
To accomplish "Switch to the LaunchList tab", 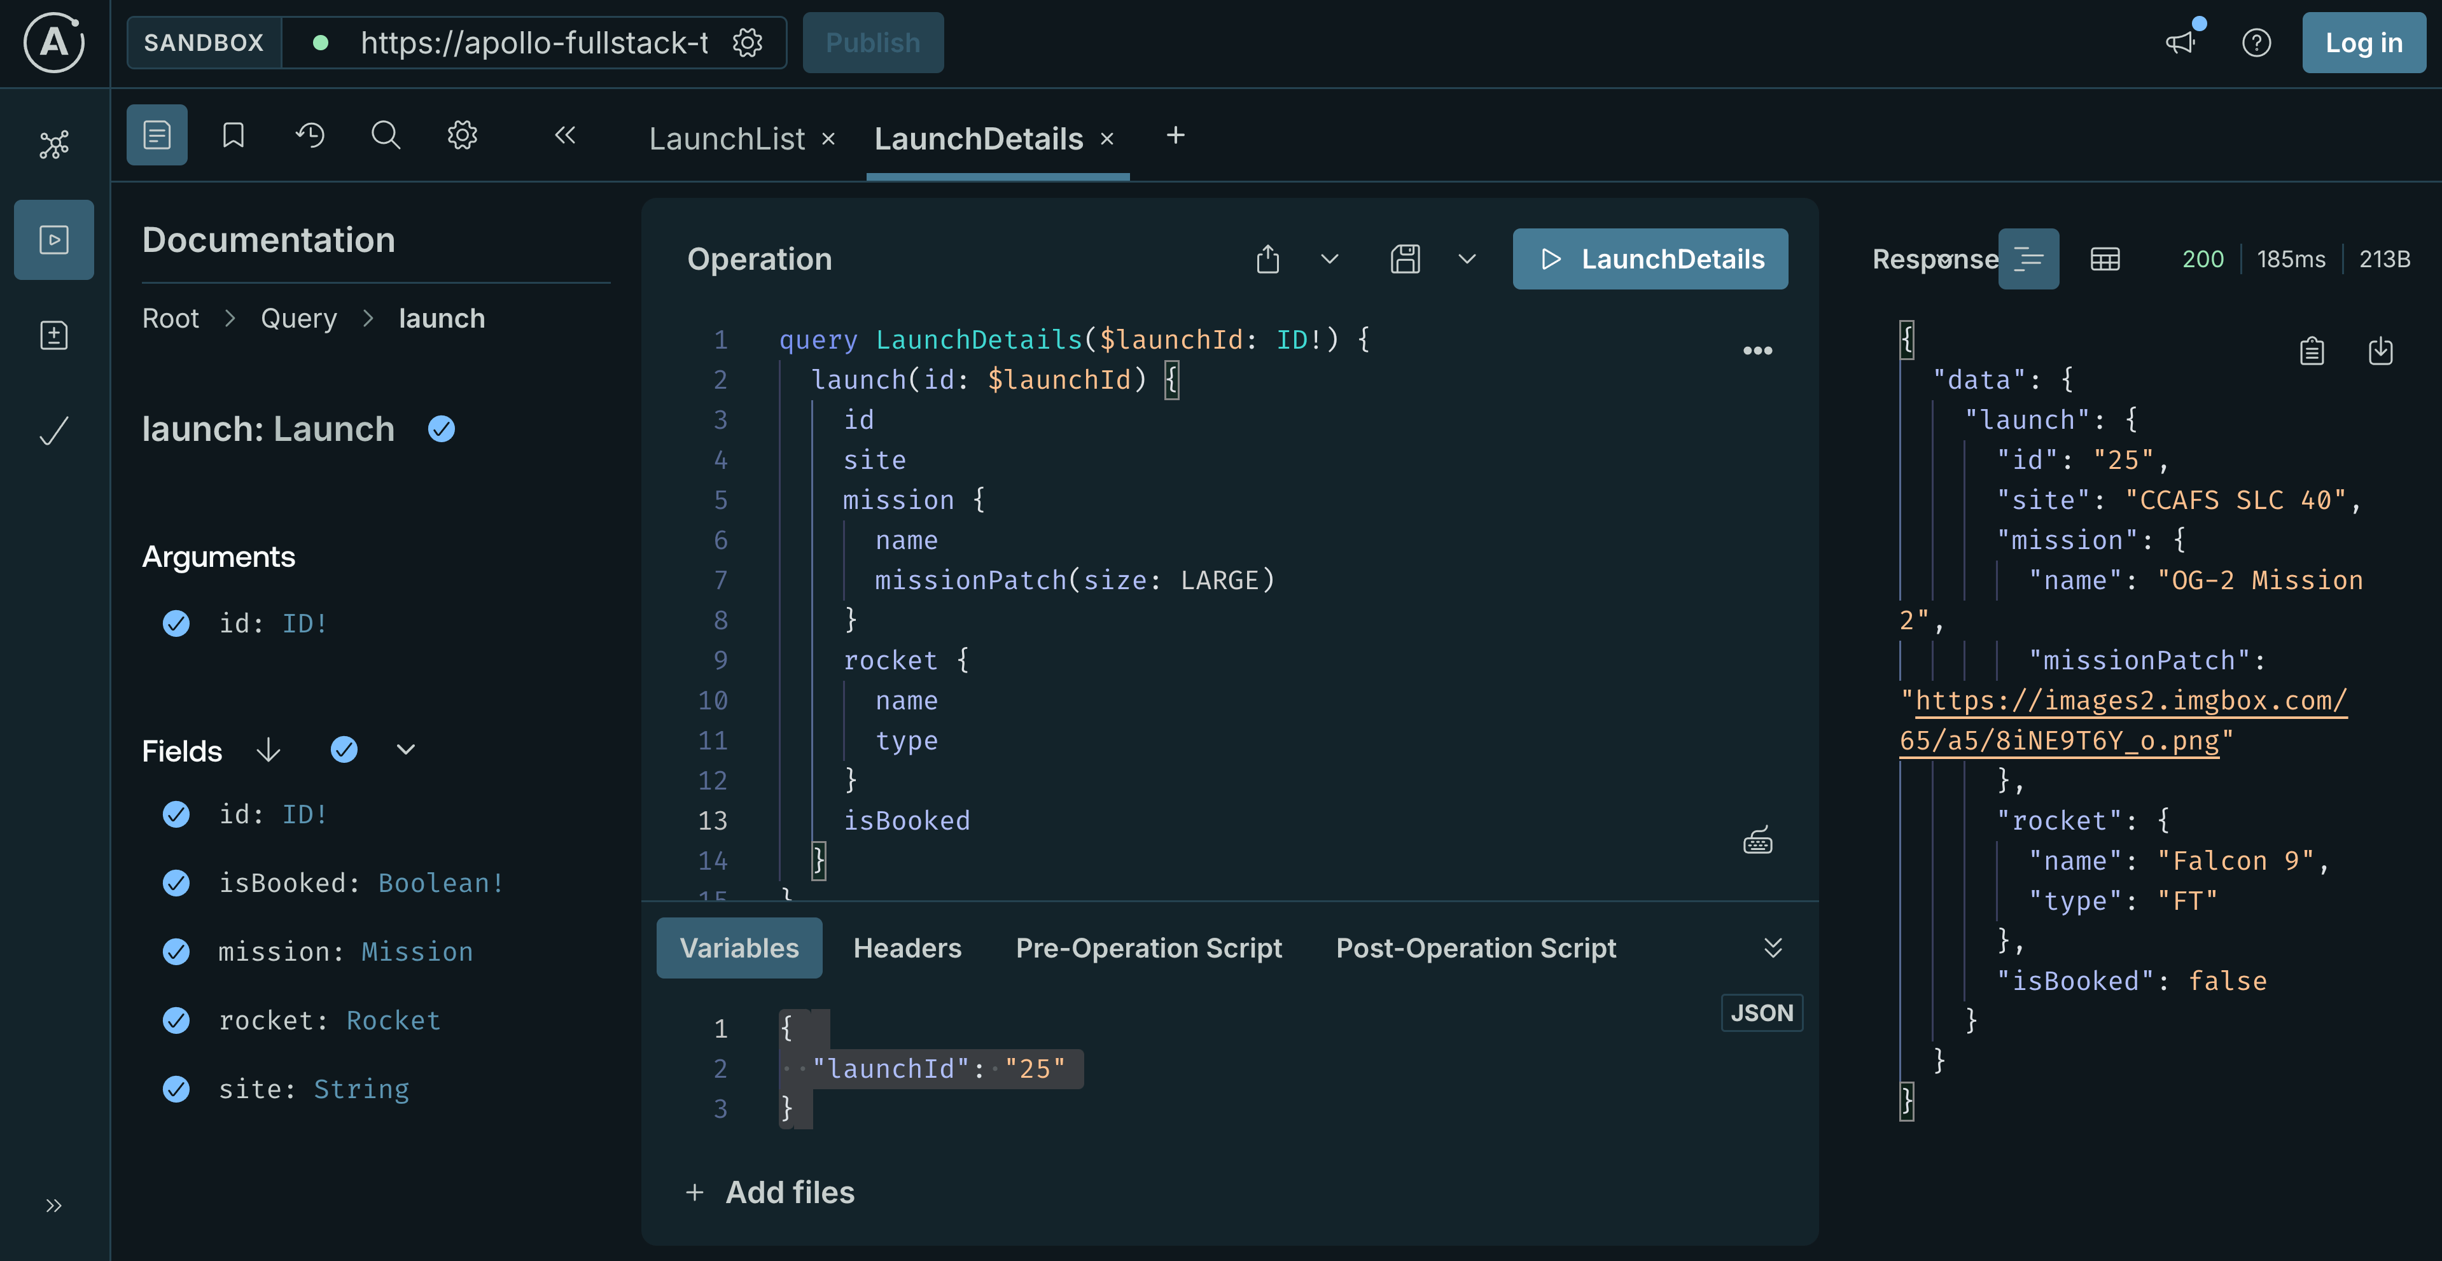I will click(x=726, y=139).
